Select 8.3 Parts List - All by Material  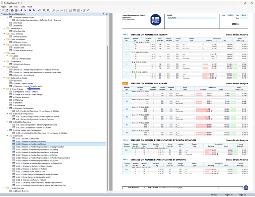click(x=23, y=75)
